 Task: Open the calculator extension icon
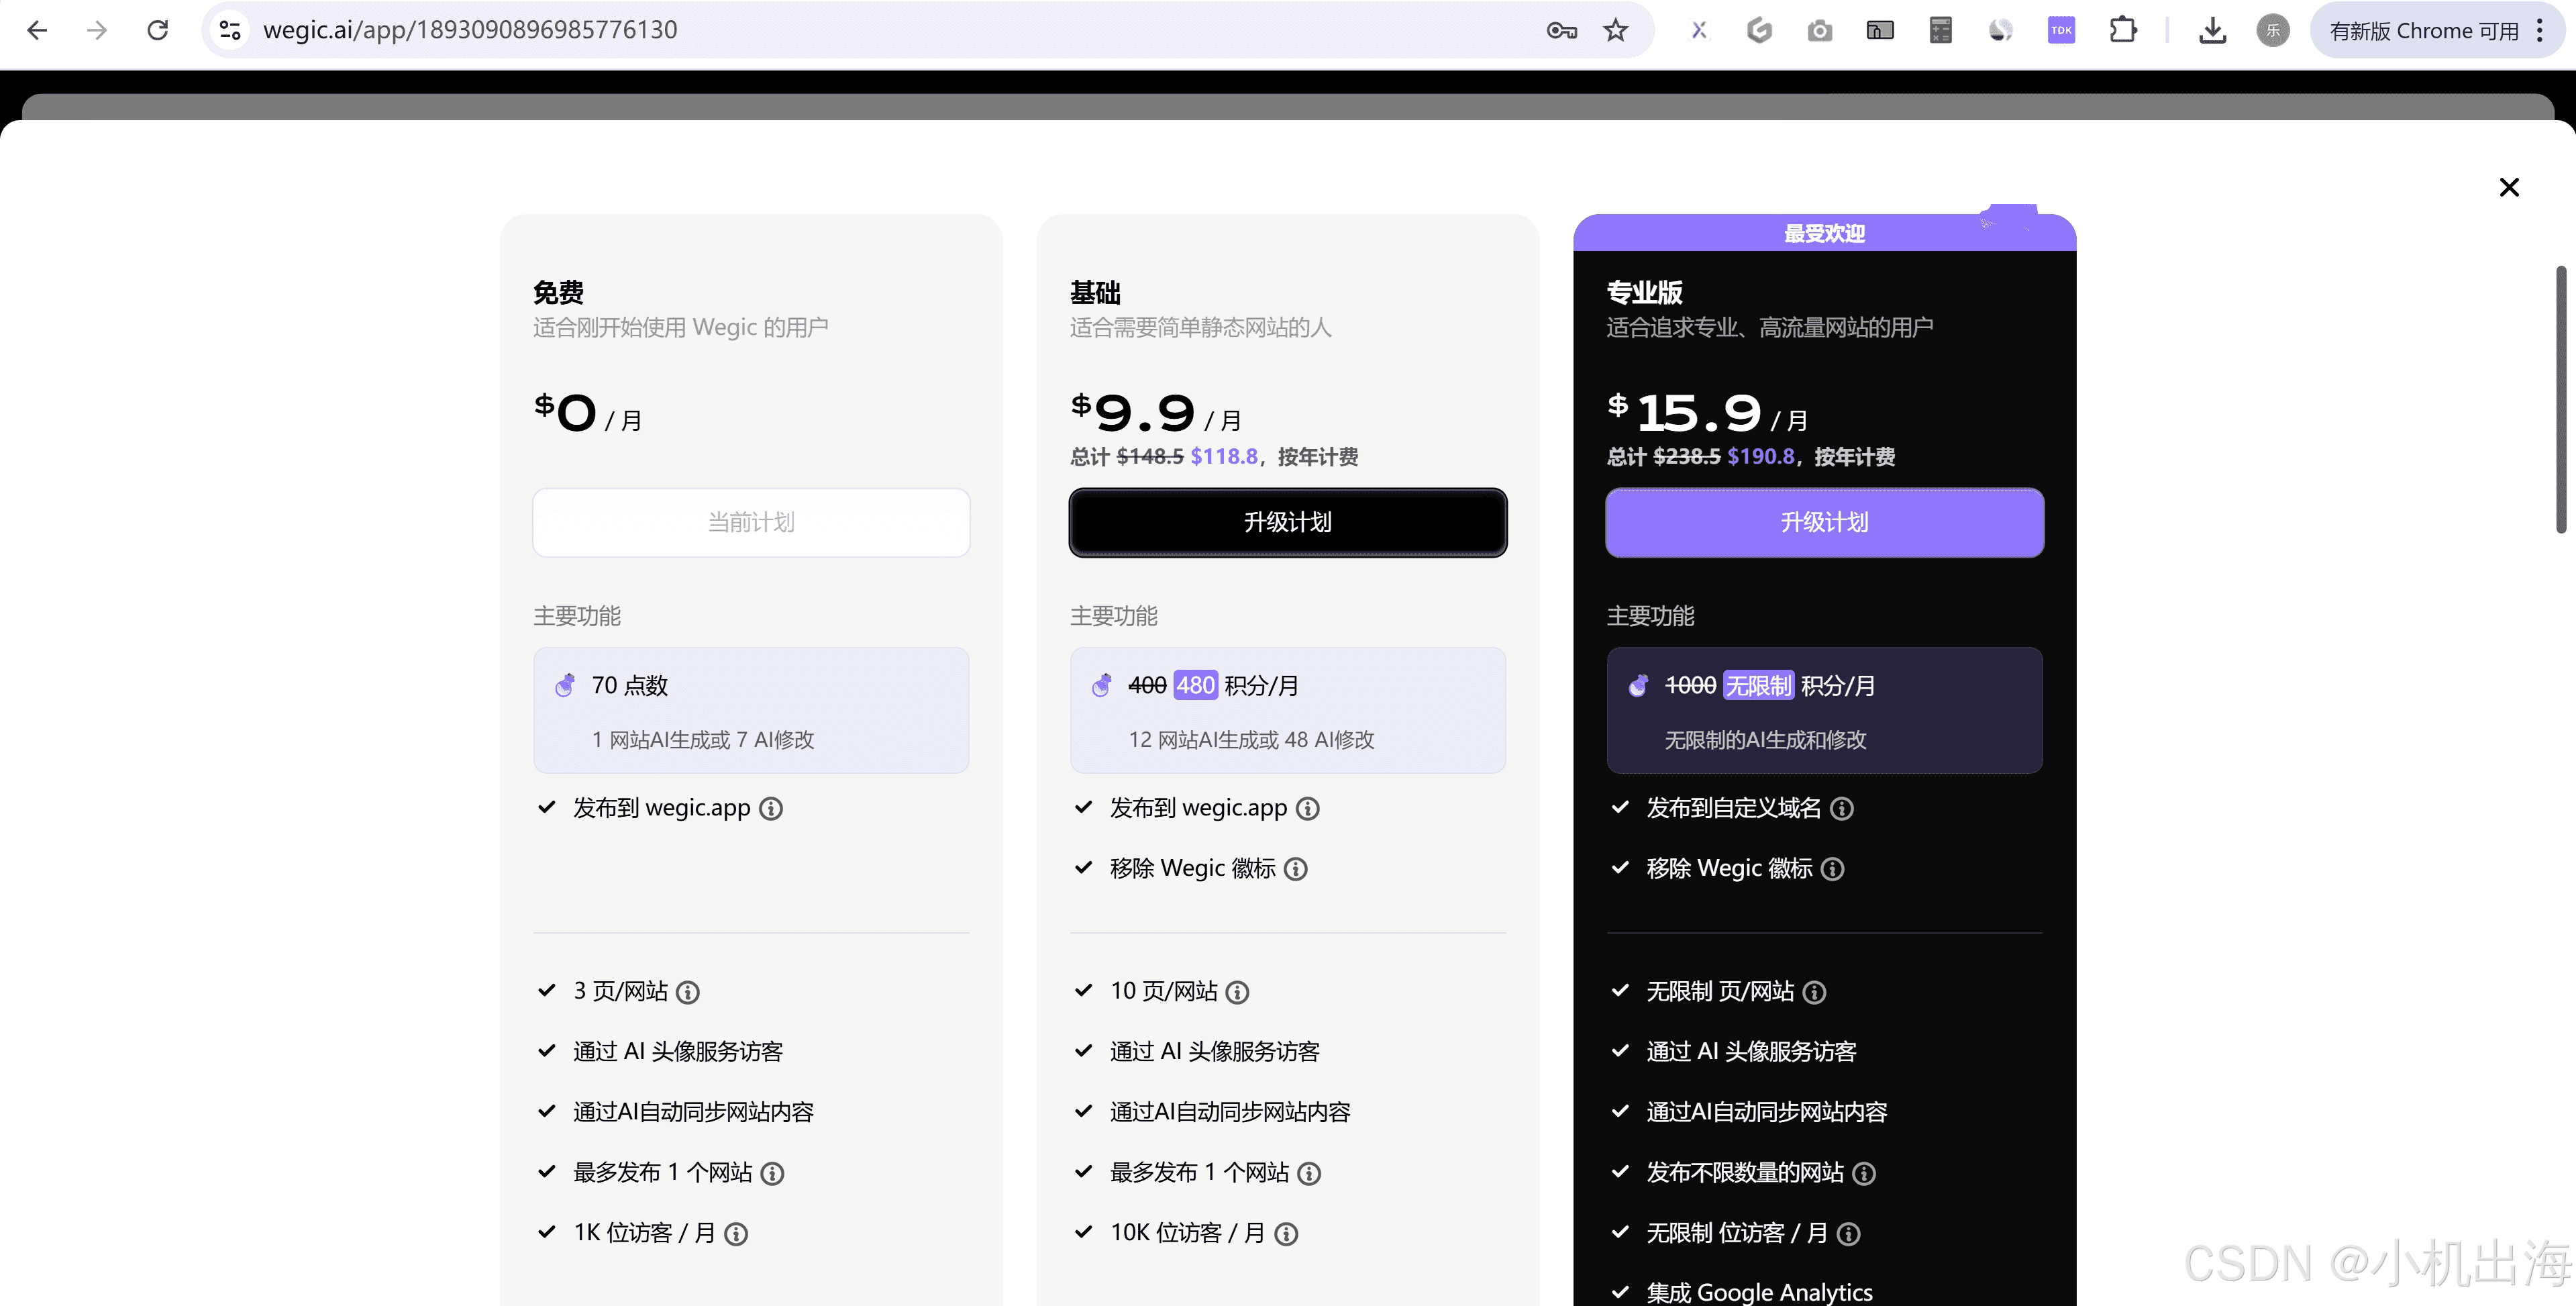pos(1940,30)
